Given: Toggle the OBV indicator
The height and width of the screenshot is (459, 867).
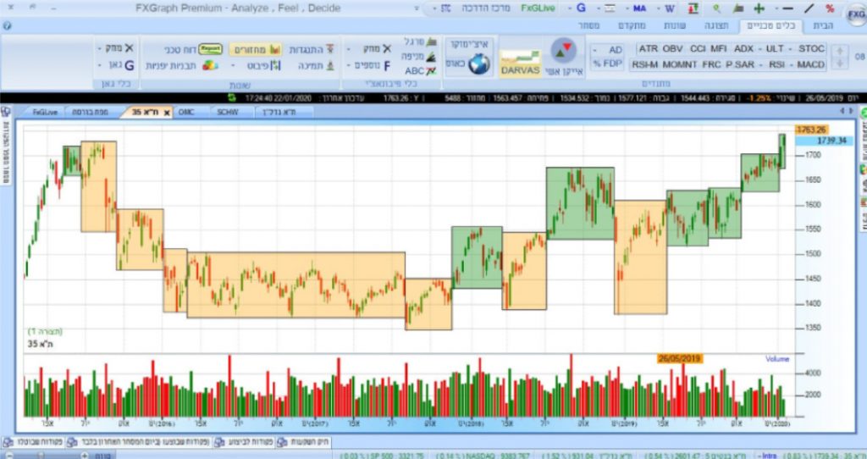Looking at the screenshot, I should 672,49.
